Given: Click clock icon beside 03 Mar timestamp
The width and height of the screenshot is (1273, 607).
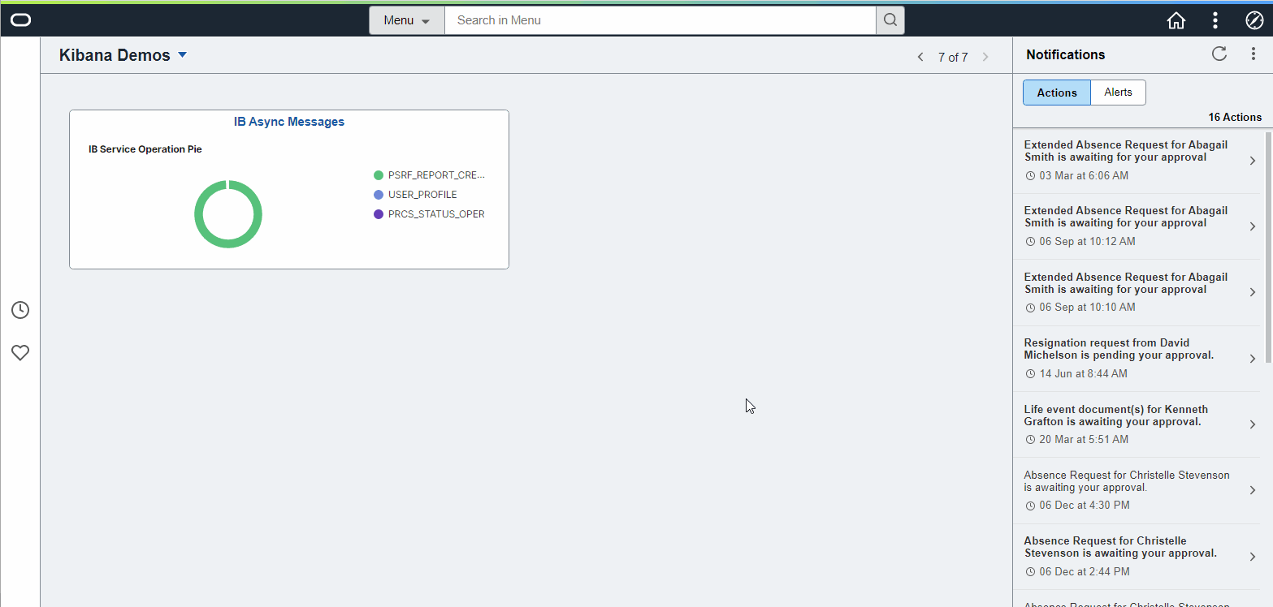Looking at the screenshot, I should (1030, 176).
